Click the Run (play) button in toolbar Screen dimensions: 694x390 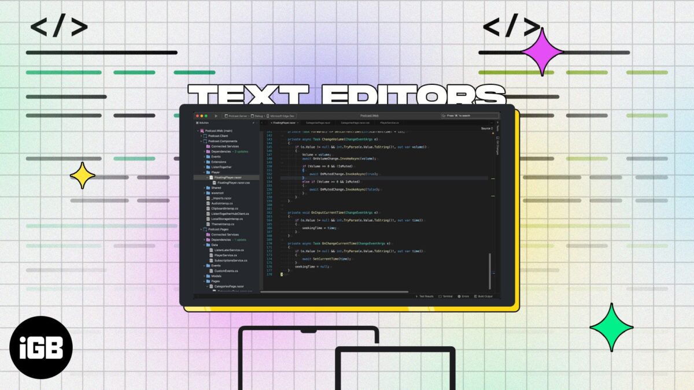216,116
